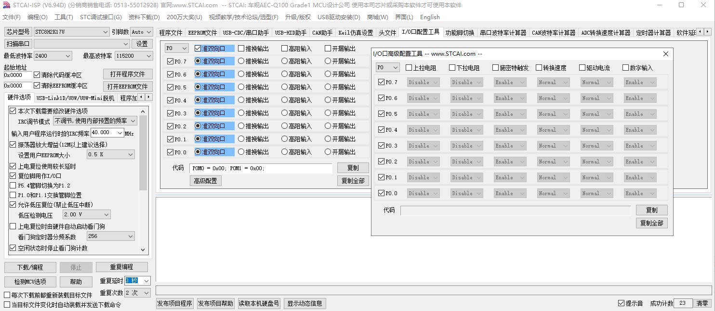Open the USB驱动安装(D) menu

[x=339, y=17]
